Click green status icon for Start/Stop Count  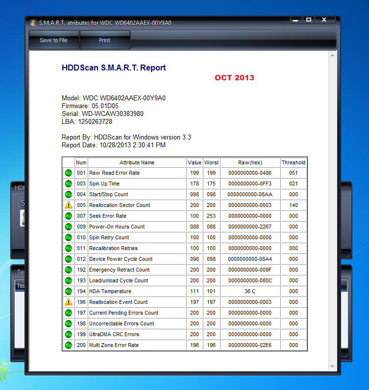point(69,194)
